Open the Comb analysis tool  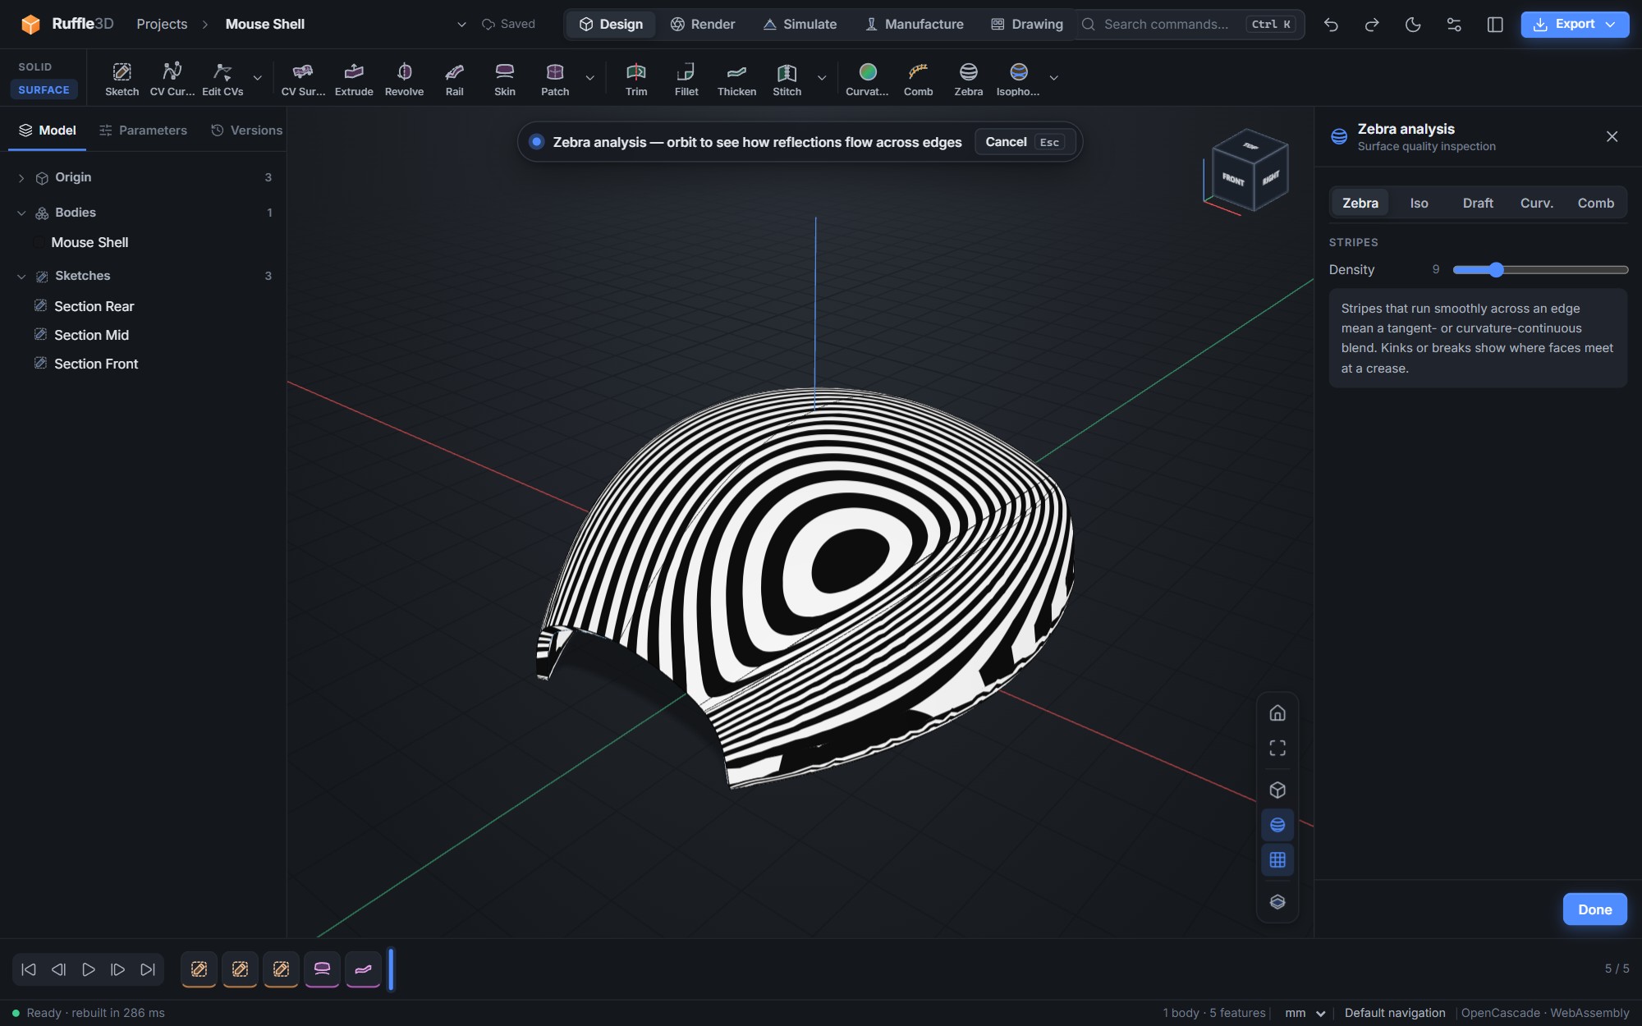tap(918, 79)
